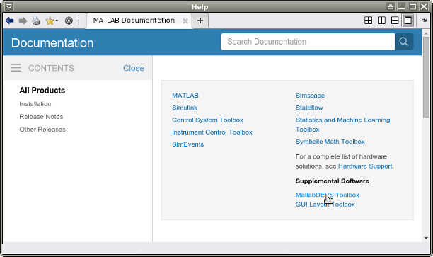Open the hamburger contents menu icon
433x257 pixels.
[x=16, y=68]
